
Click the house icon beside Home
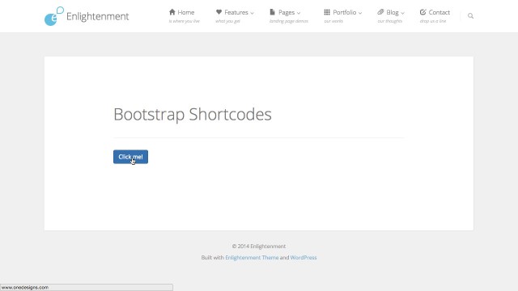pos(172,12)
